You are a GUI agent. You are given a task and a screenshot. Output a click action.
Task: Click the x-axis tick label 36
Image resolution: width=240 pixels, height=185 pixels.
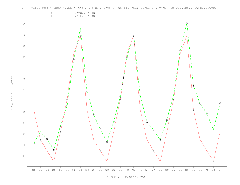(x=114, y=170)
